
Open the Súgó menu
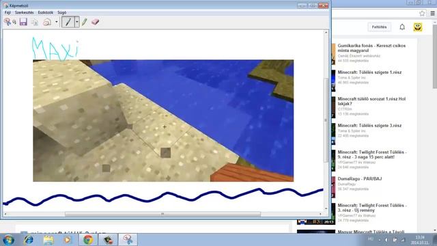coord(62,12)
